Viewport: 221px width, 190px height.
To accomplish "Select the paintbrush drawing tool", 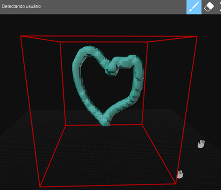I will (194, 7).
